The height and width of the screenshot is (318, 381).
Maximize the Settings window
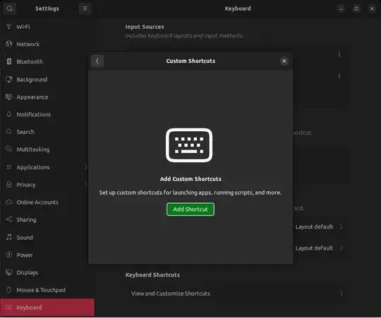pos(356,8)
